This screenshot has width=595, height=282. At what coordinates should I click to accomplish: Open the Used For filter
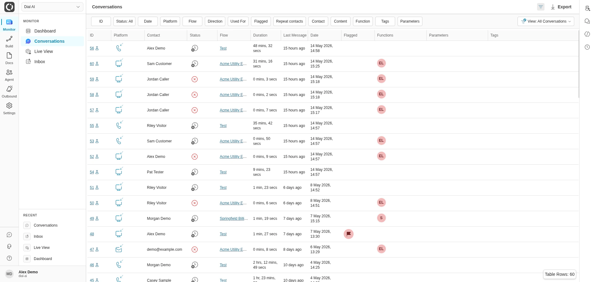tap(238, 21)
